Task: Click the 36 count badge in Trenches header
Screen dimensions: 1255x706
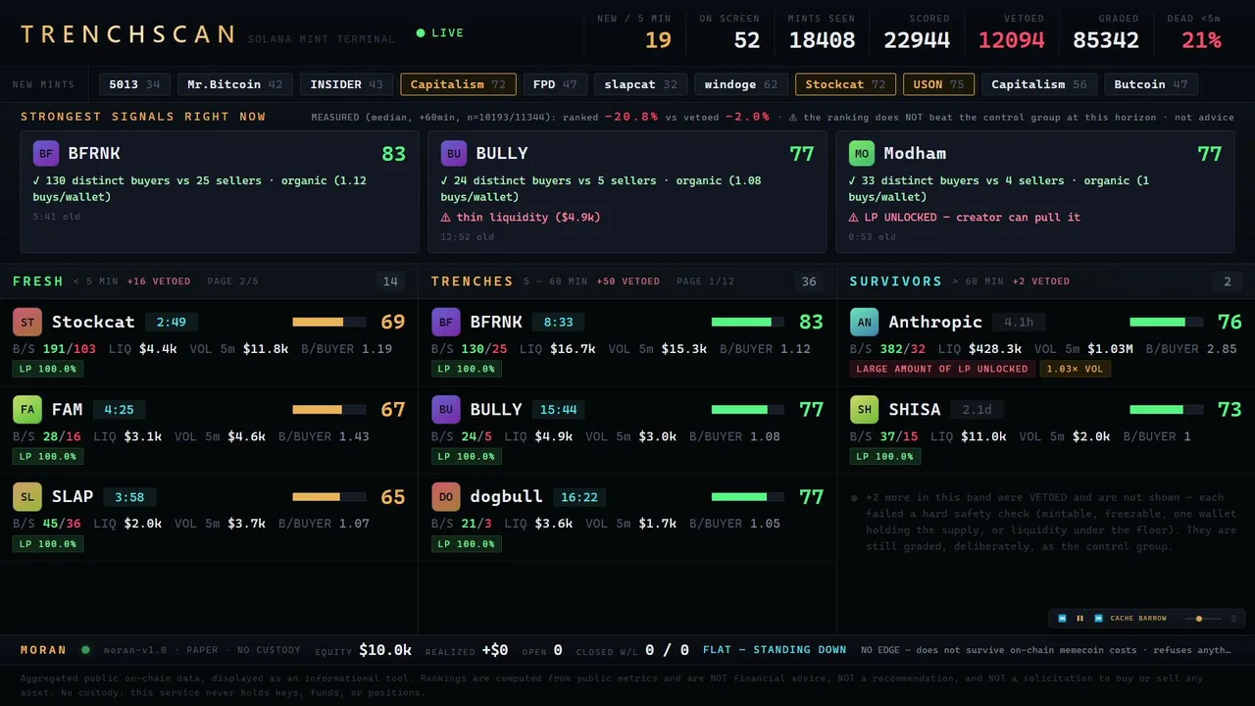Action: [809, 281]
